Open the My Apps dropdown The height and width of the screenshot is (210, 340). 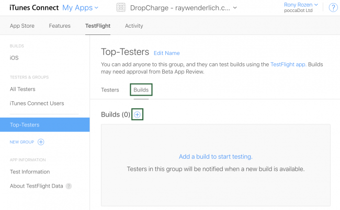click(80, 8)
